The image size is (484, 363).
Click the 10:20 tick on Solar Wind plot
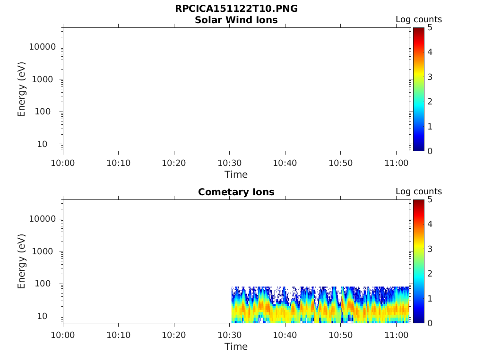tap(174, 163)
